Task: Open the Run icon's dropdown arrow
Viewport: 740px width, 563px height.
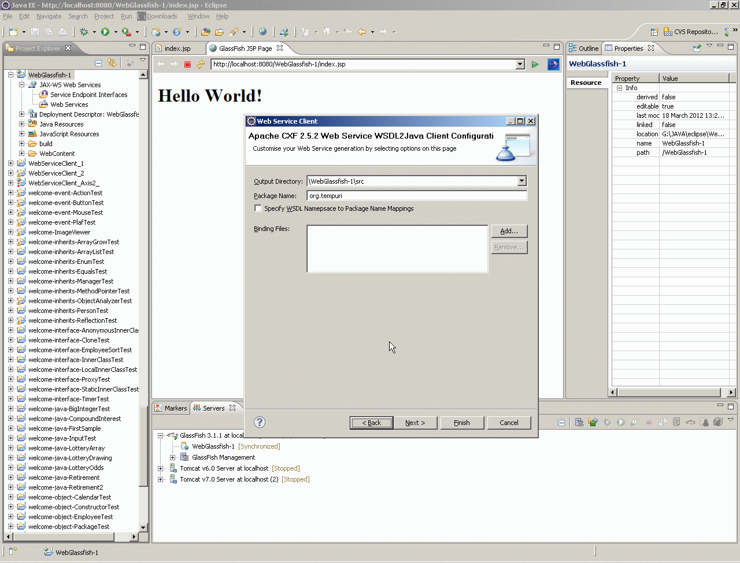Action: 115,32
